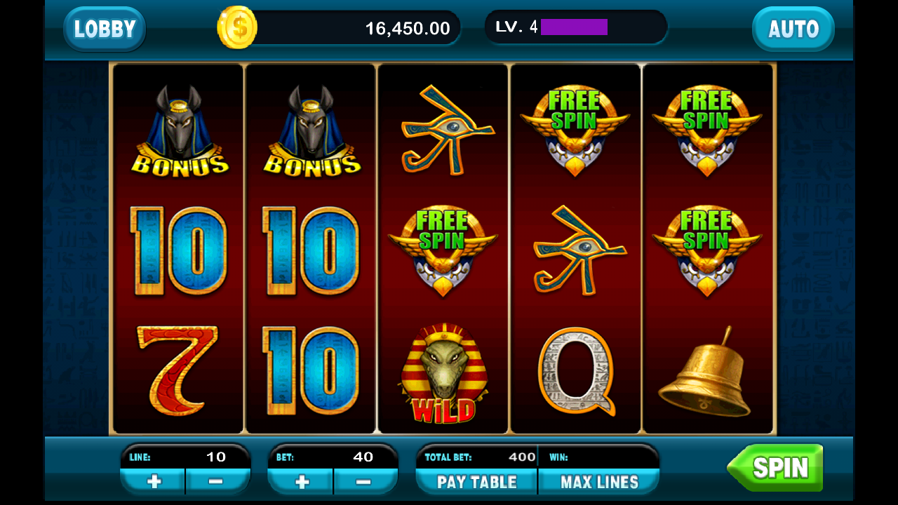
Task: Enable AUTO spin mode
Action: [793, 29]
